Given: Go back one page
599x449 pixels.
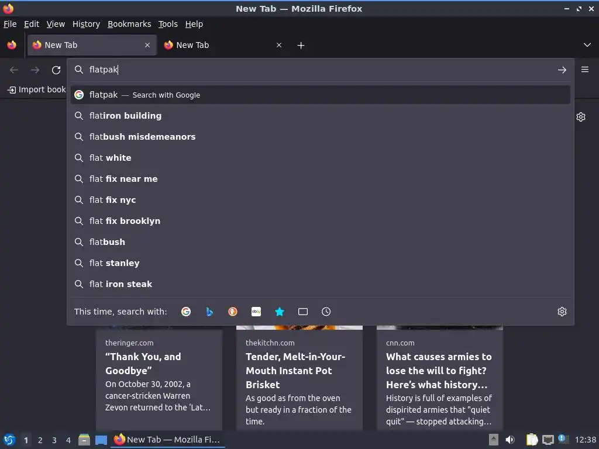Looking at the screenshot, I should pos(14,70).
